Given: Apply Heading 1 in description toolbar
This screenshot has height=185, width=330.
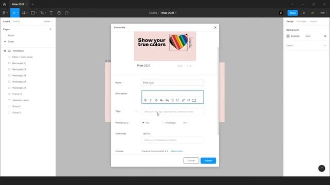Looking at the screenshot, I should pyautogui.click(x=161, y=100).
